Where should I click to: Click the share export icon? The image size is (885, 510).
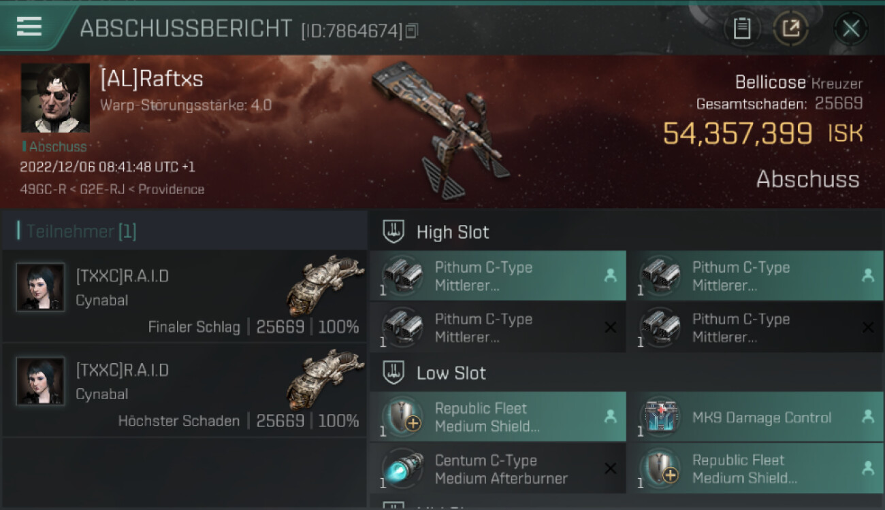click(790, 29)
